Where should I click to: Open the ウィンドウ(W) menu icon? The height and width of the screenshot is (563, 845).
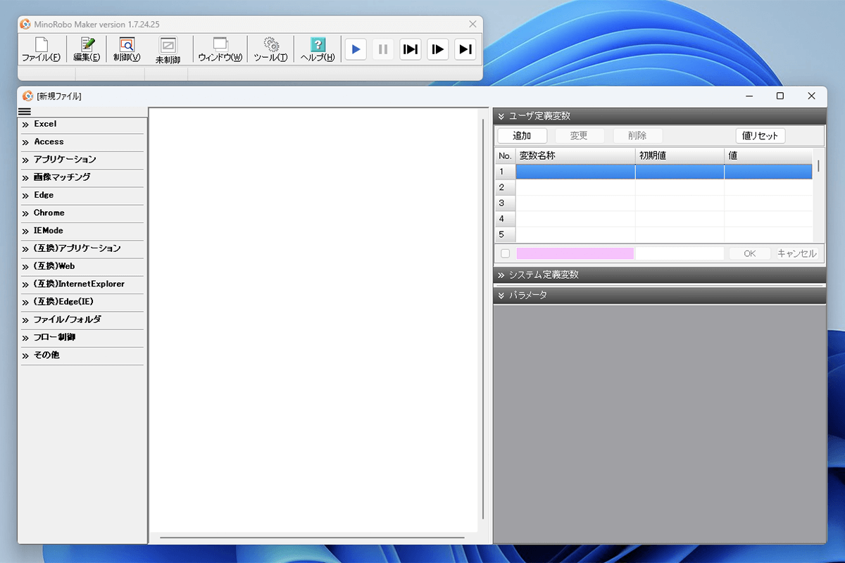(220, 49)
